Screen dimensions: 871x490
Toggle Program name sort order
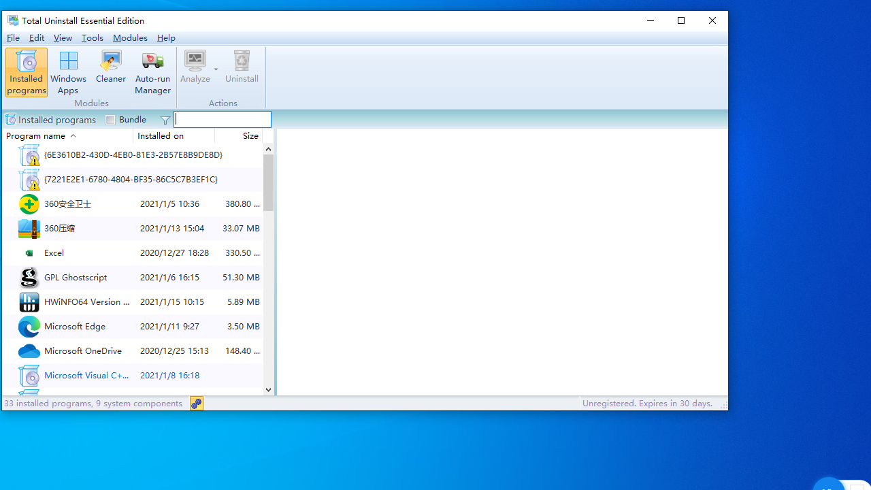click(36, 135)
